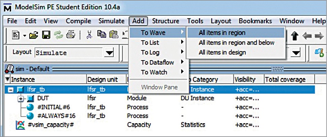Select All items in design menu entry
The width and height of the screenshot is (327, 137).
click(x=222, y=52)
